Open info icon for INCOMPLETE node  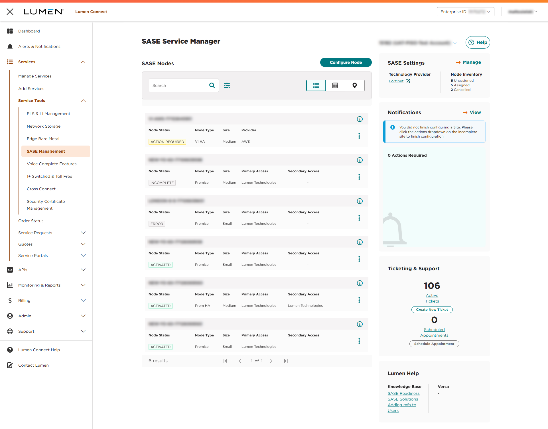click(x=360, y=160)
